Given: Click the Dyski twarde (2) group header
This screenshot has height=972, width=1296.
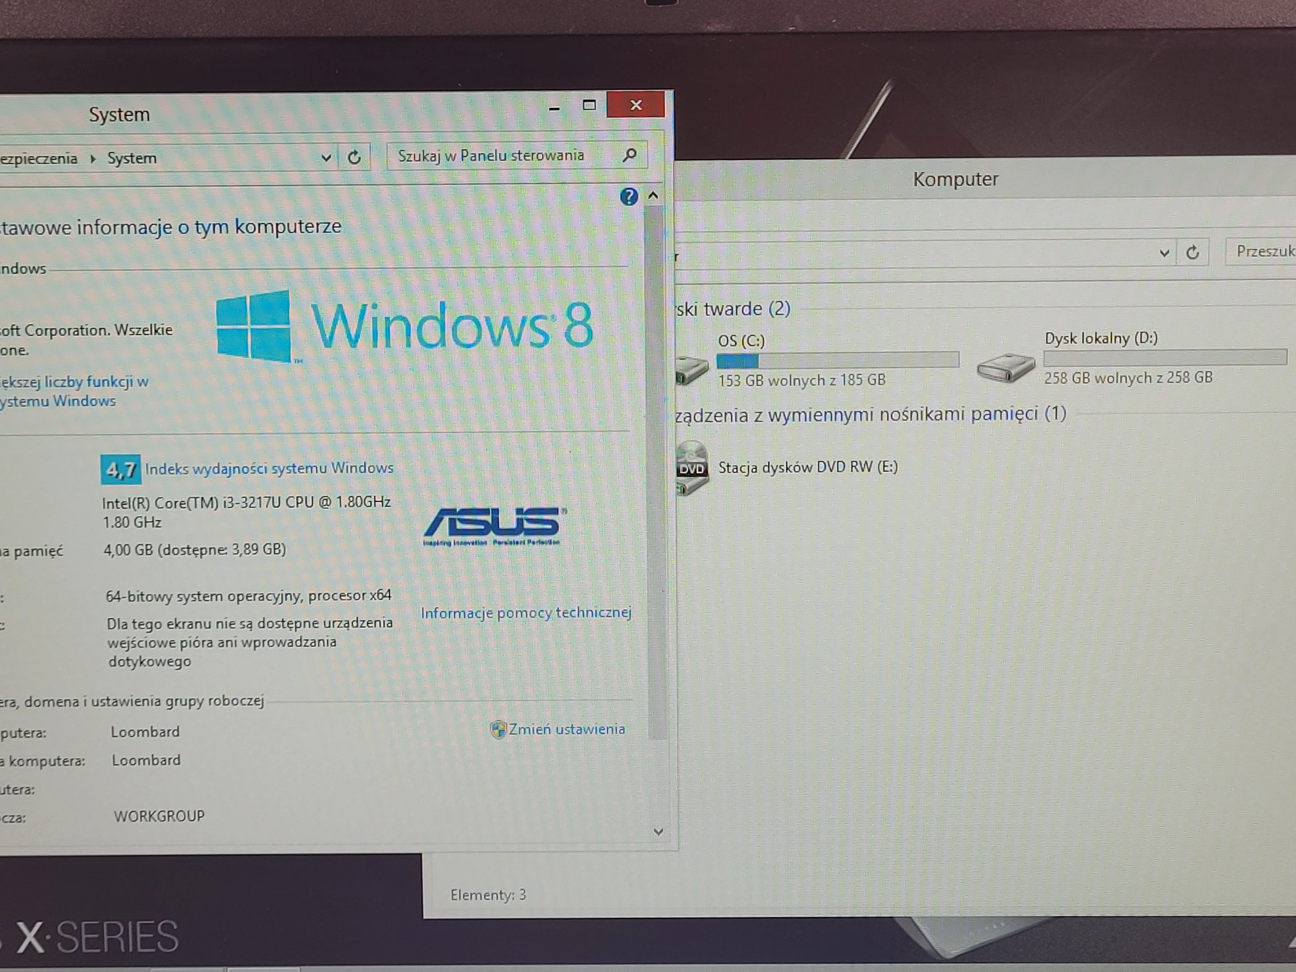Looking at the screenshot, I should (733, 309).
